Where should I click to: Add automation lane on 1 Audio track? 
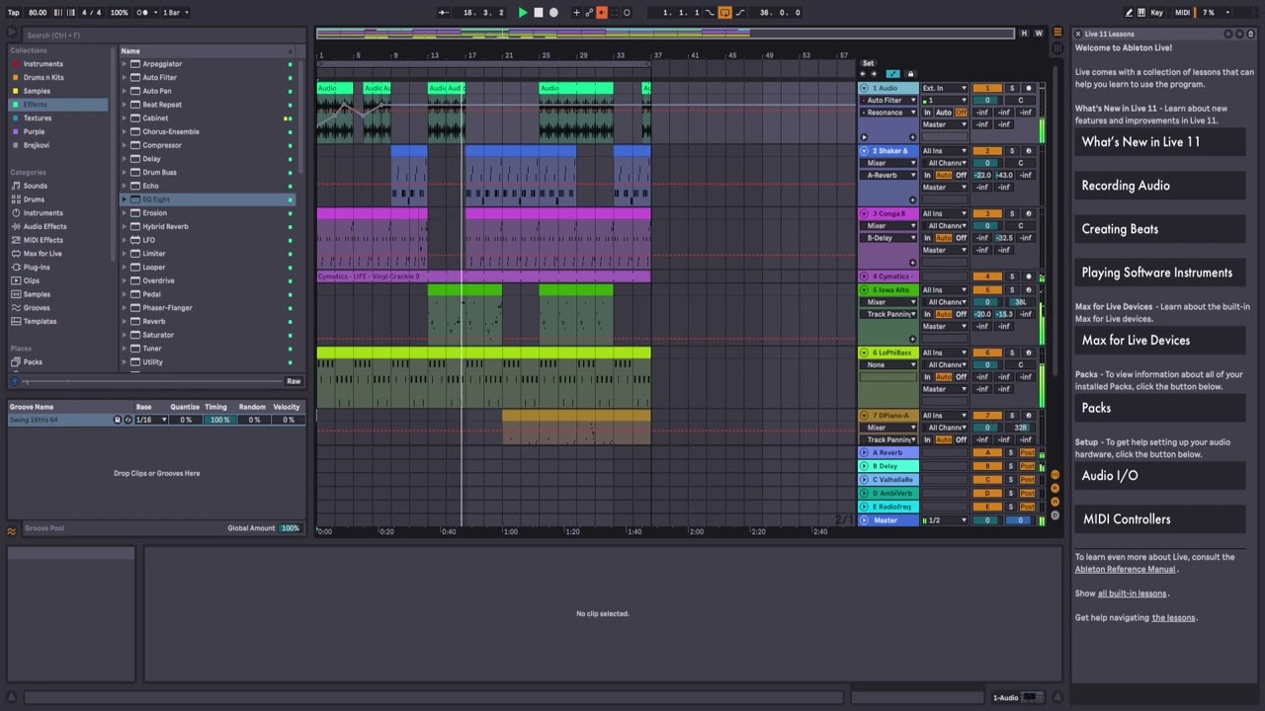click(x=913, y=137)
